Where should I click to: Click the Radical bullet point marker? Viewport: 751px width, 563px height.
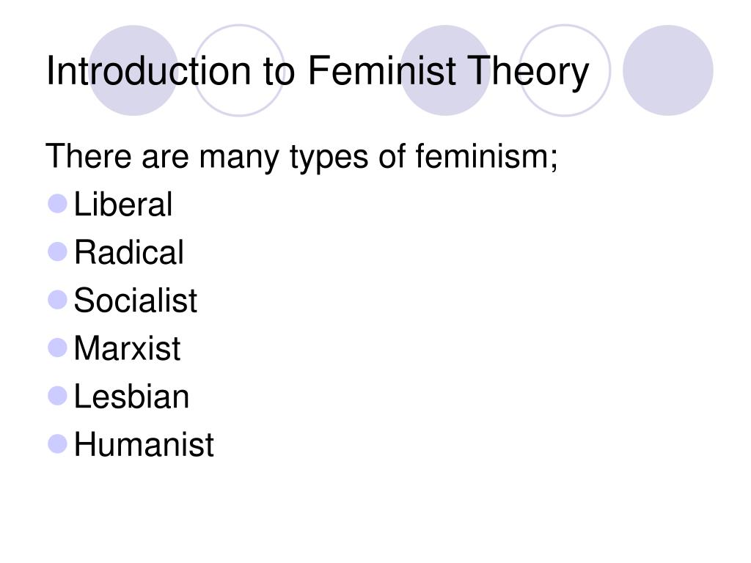click(x=57, y=251)
